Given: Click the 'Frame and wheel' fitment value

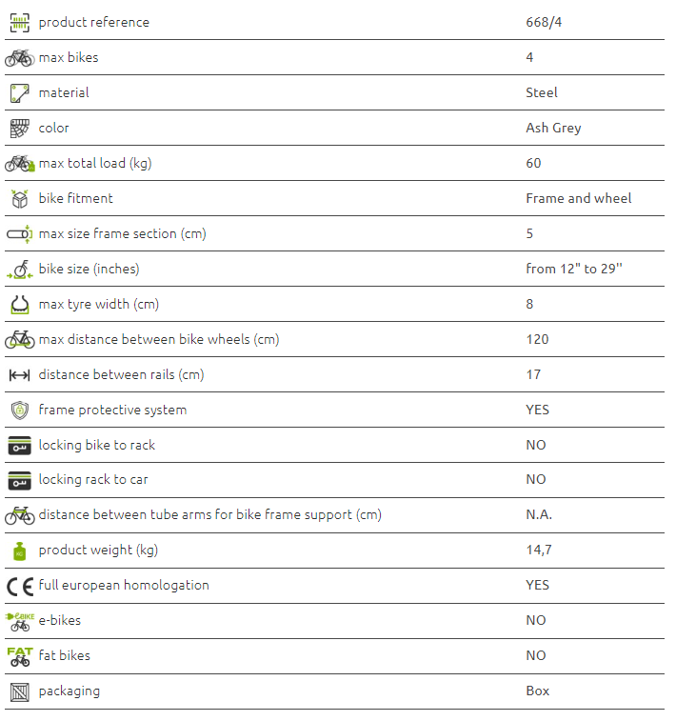Looking at the screenshot, I should tap(578, 198).
